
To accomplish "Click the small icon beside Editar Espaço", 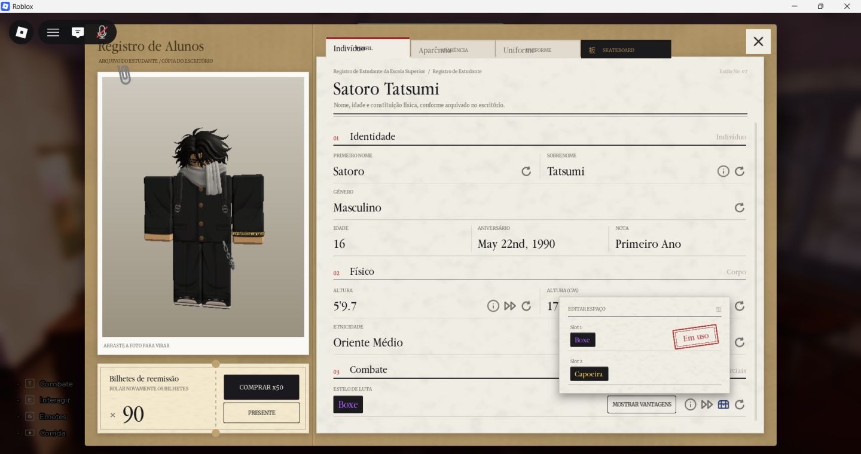I will (x=719, y=309).
